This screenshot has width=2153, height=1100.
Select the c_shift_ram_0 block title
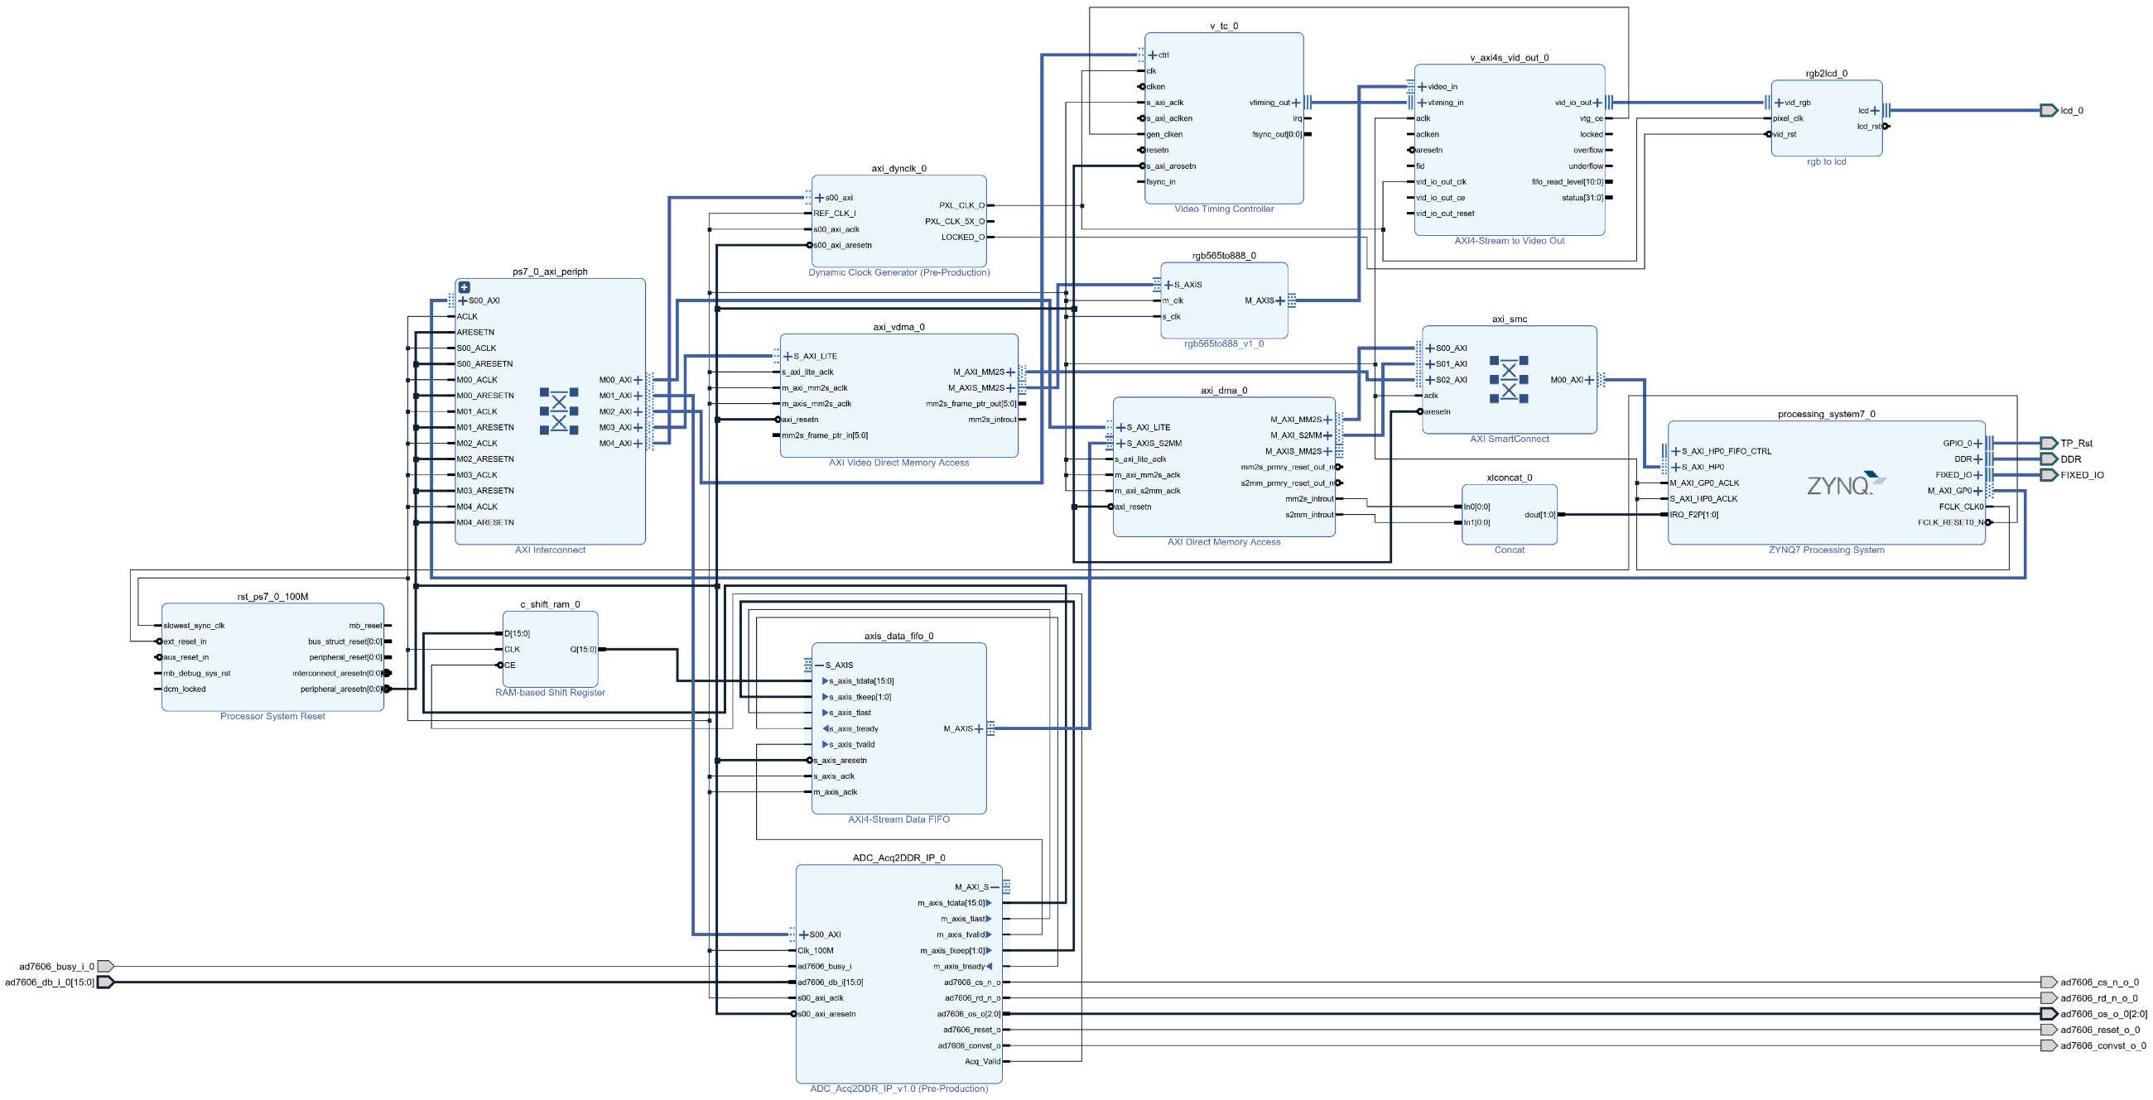(x=550, y=605)
